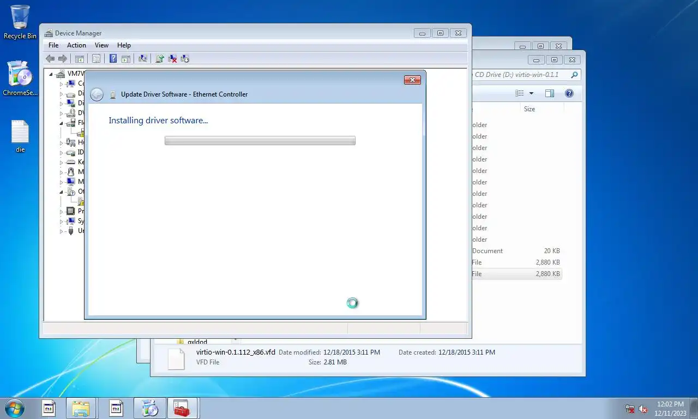Select the mouse-icon 'M' category in device tree
The height and width of the screenshot is (419, 698).
tap(70, 172)
